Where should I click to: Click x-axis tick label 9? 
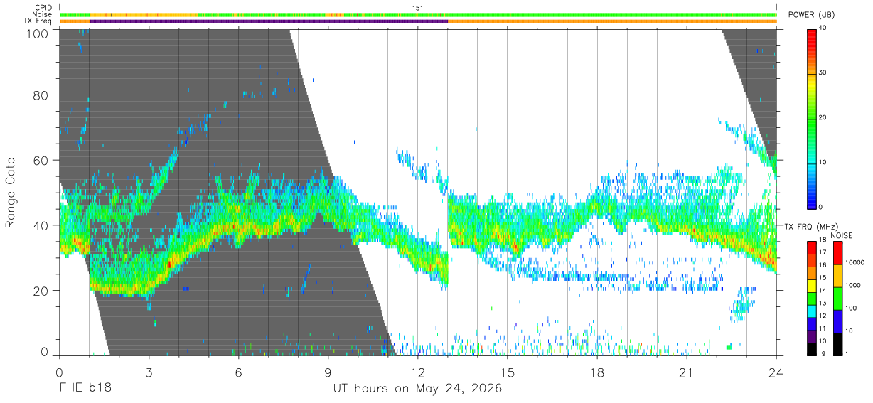pos(328,372)
